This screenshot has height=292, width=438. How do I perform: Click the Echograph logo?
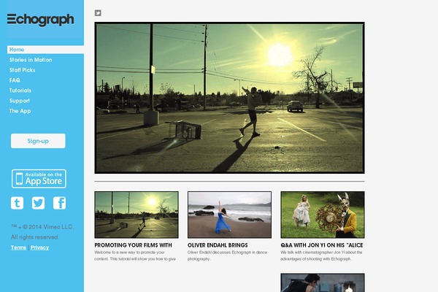coord(40,20)
